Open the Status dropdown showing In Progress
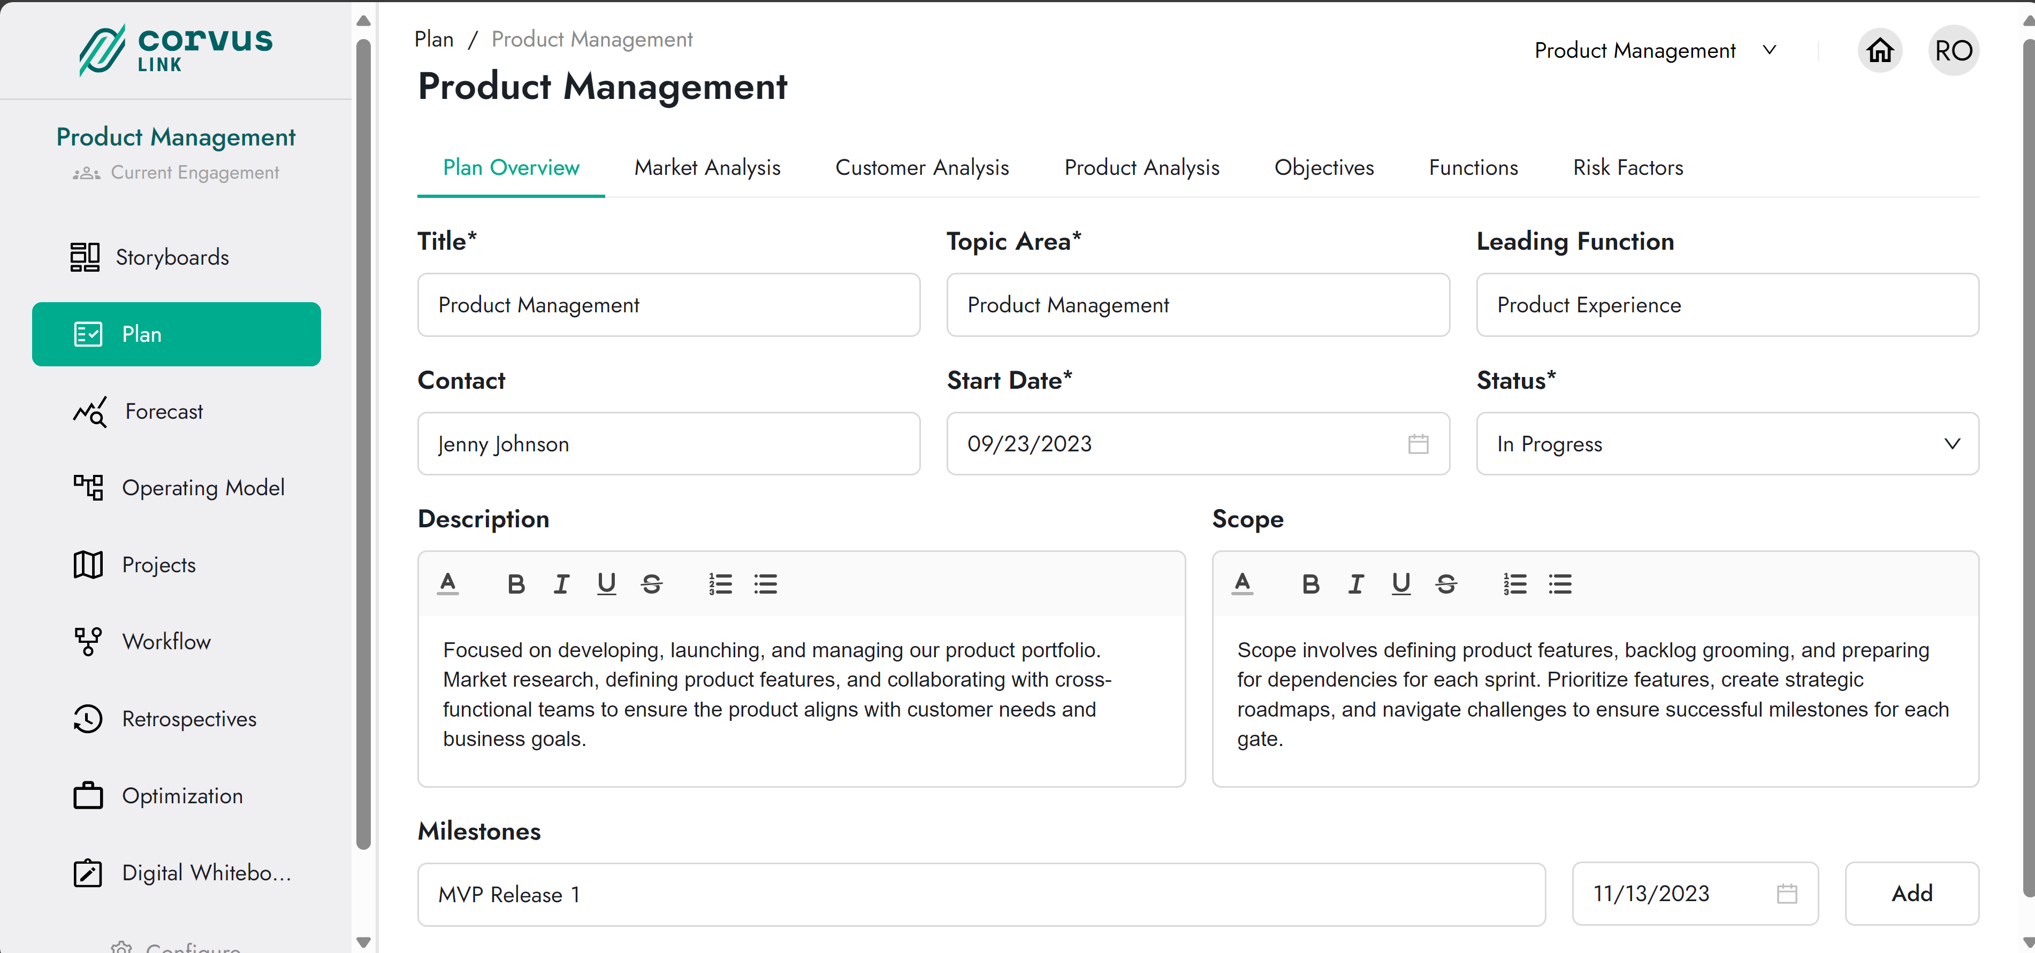This screenshot has height=953, width=2035. click(x=1727, y=444)
